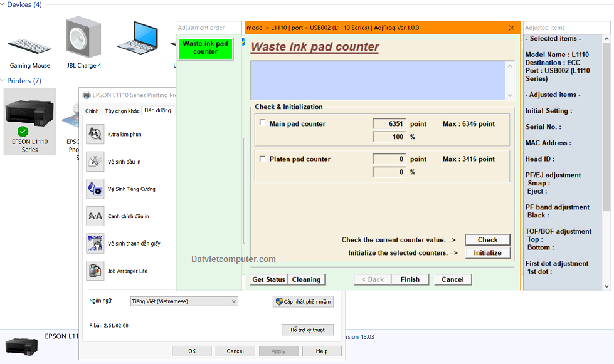
Task: Click OK in Printing Preferences dialog
Action: [192, 351]
